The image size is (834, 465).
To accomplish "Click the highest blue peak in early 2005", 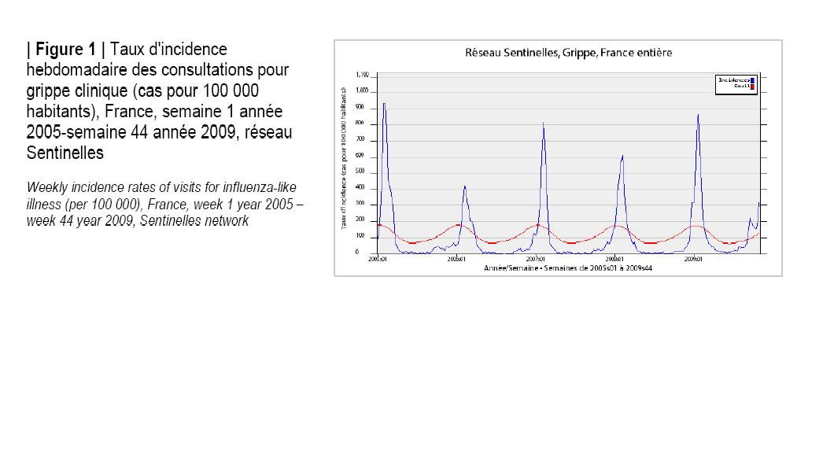I will (384, 103).
